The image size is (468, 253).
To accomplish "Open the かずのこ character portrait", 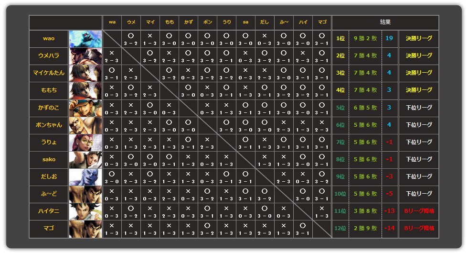I will (x=85, y=108).
